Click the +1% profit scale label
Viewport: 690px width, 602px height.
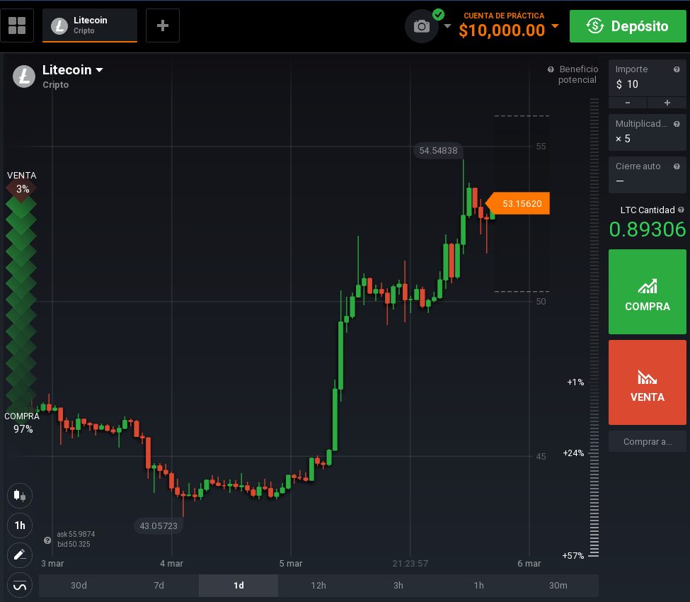point(575,382)
